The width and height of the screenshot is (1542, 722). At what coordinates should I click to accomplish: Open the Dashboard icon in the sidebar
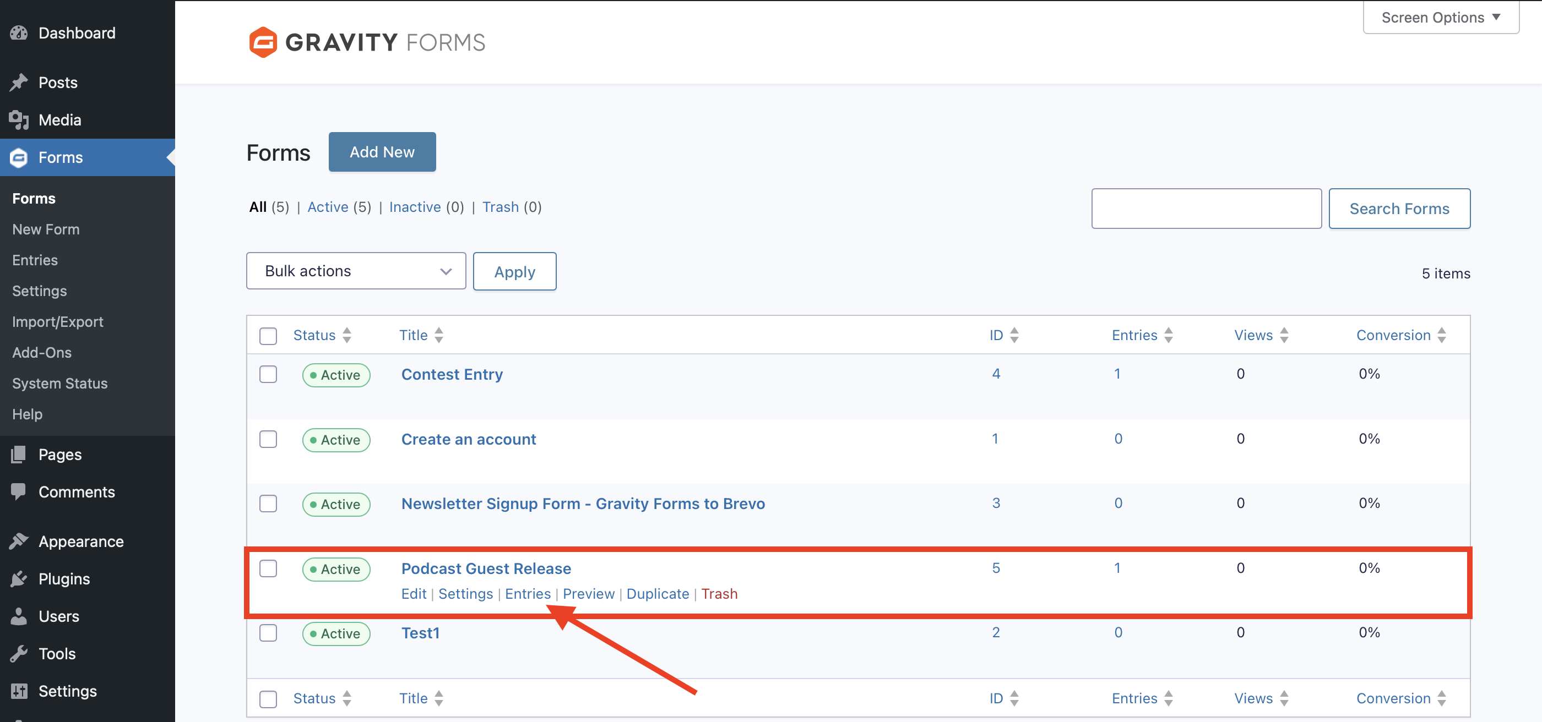(19, 33)
